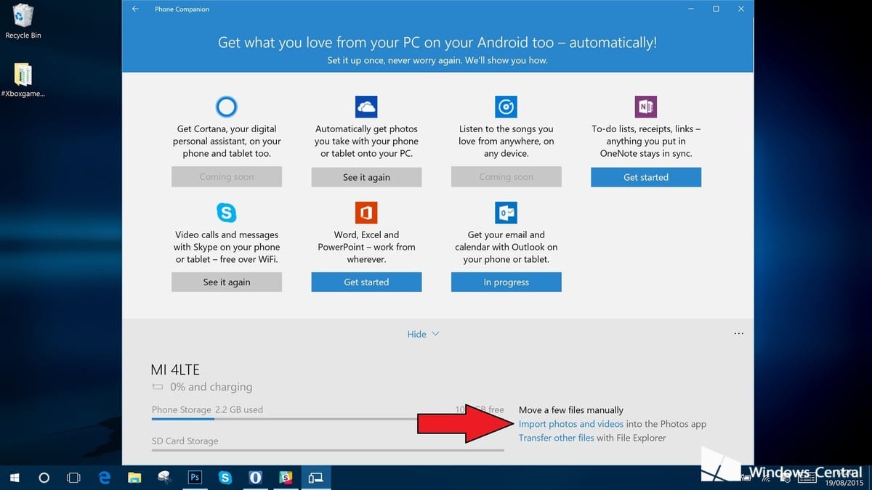Click the Outlook envelope icon

(x=506, y=213)
